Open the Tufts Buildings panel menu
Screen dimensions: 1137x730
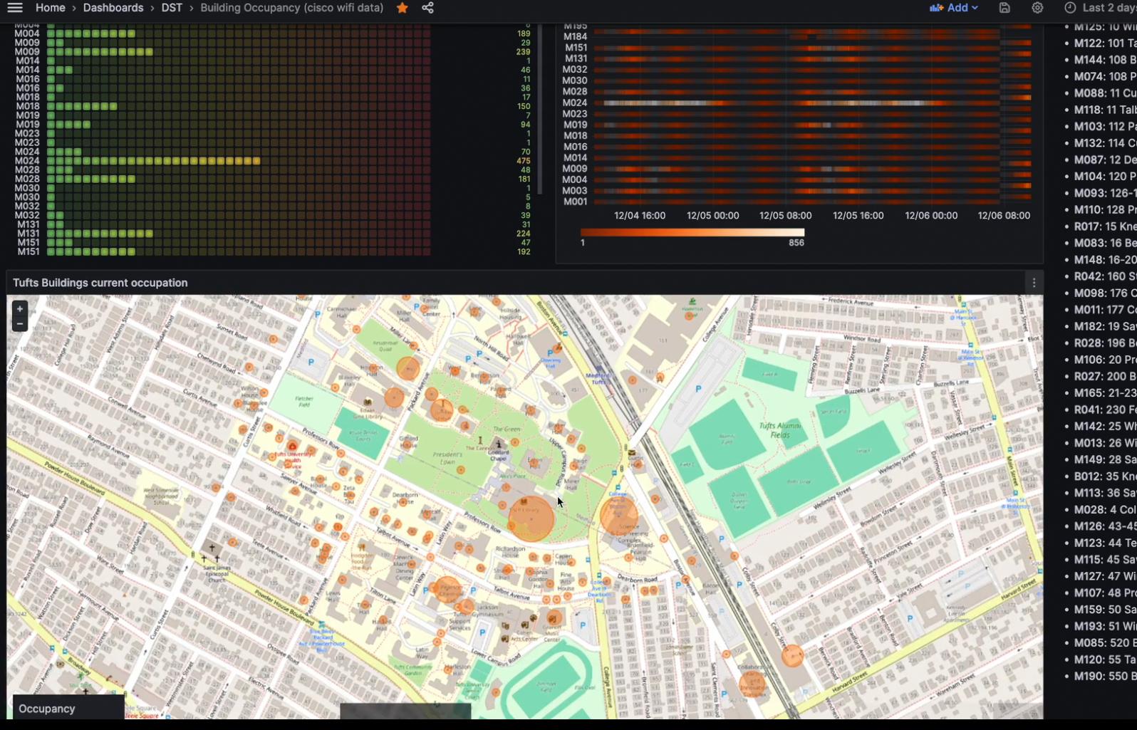[1034, 283]
